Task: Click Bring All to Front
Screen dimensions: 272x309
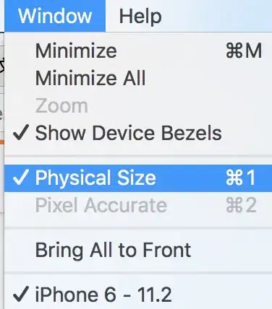Action: [138, 251]
